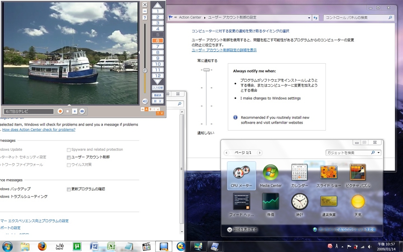The height and width of the screenshot is (252, 403).
Task: Toggle ユーザー アカウント制御 checkbox
Action: click(68, 157)
